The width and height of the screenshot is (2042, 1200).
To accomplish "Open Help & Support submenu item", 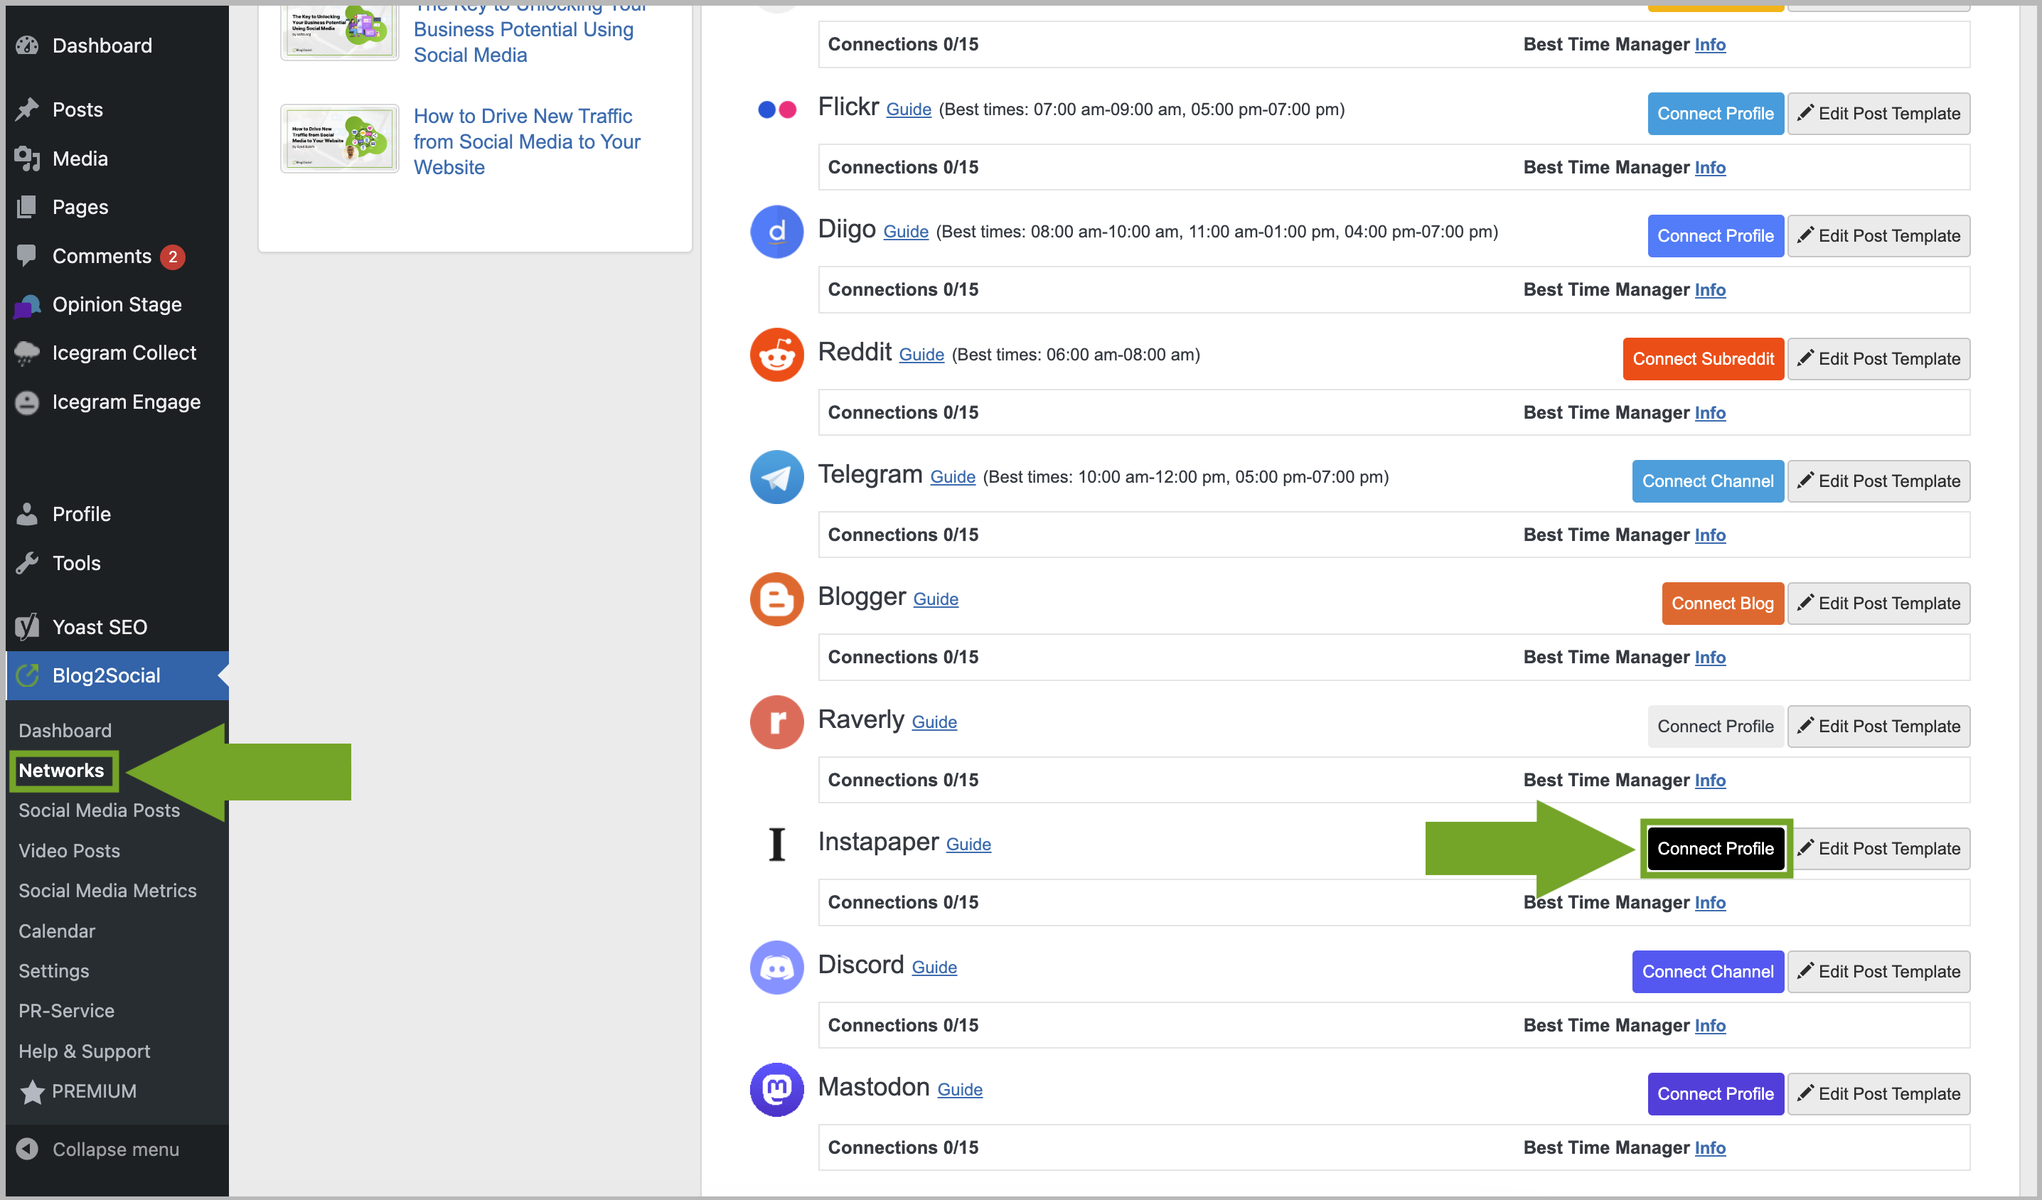I will point(85,1051).
